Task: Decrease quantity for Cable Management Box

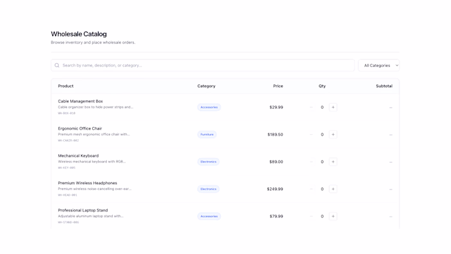Action: (311, 107)
